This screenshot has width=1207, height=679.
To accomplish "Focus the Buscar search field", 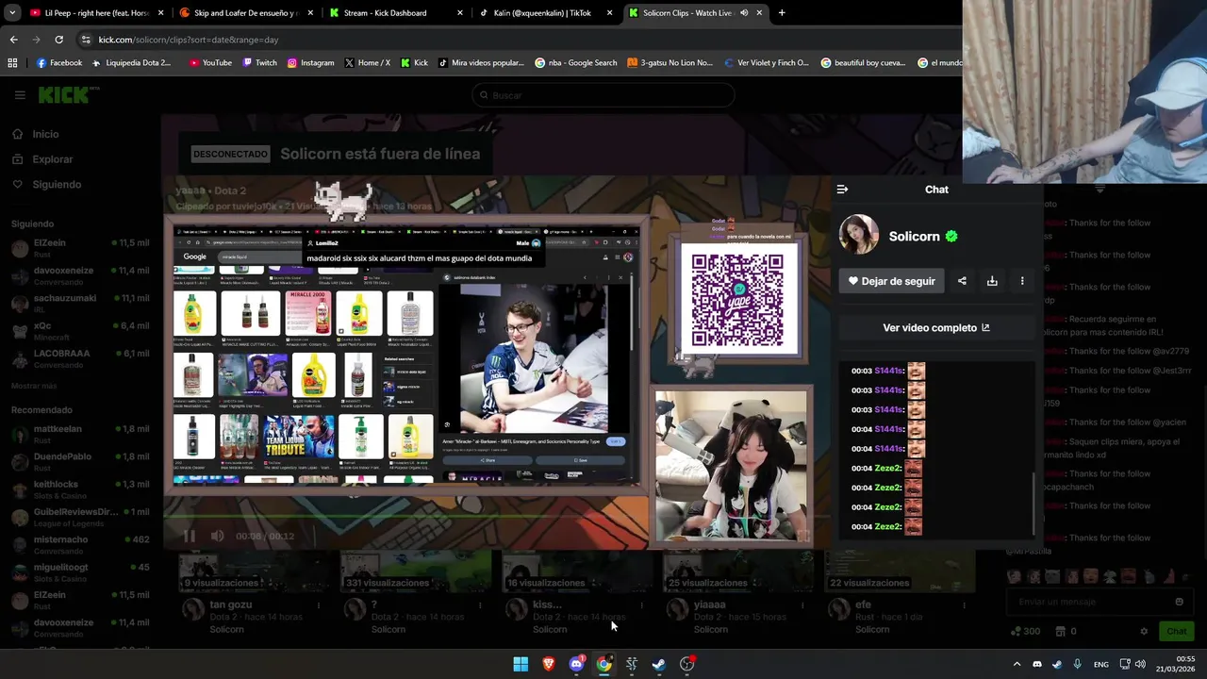I will 603,95.
